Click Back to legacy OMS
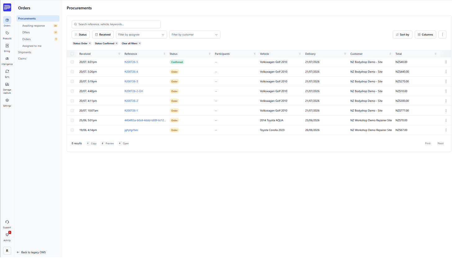Image resolution: width=452 pixels, height=260 pixels. [31, 252]
